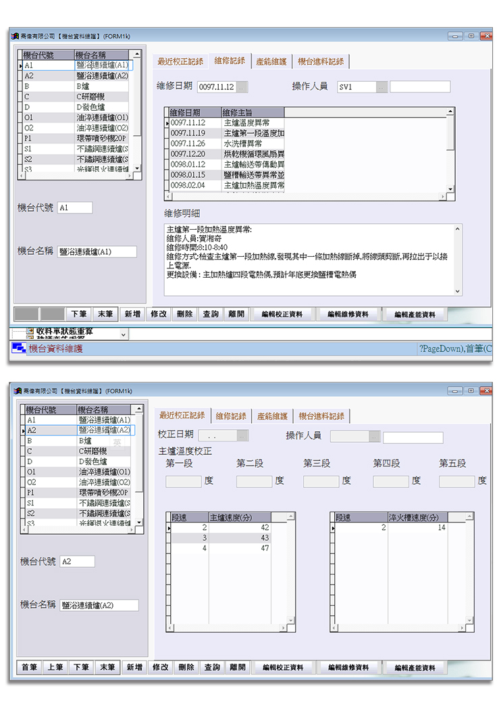
Task: Click the 機台名稱 field showing 鹽浴連續爐(A2)
Action: click(99, 606)
